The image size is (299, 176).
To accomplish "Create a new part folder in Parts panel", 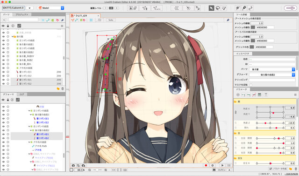I will click(58, 88).
